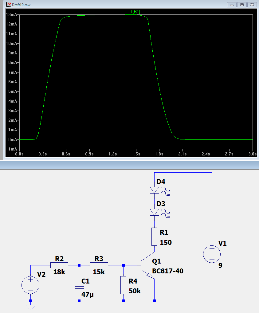This screenshot has height=313, width=259.
Task: Click the C1 label
Action: coord(85,281)
